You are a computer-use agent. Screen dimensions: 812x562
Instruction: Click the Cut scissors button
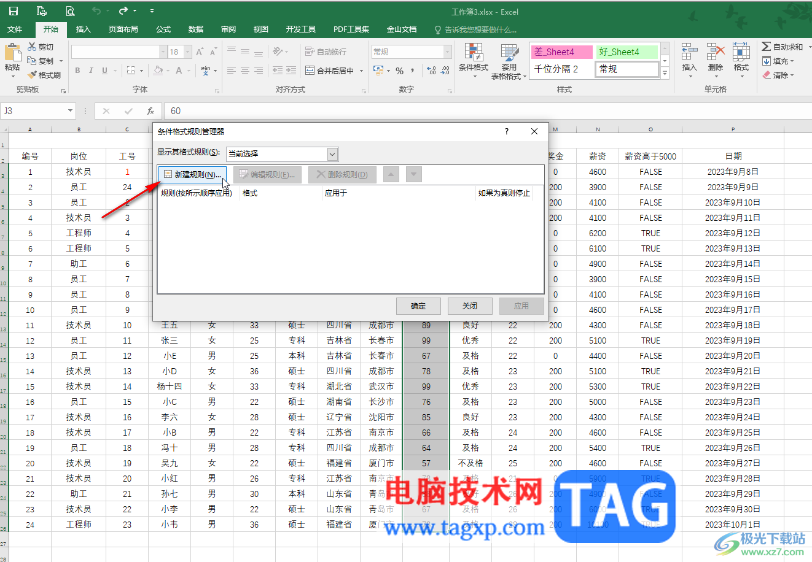coord(41,47)
